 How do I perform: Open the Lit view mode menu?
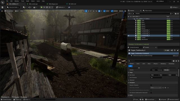17,11
